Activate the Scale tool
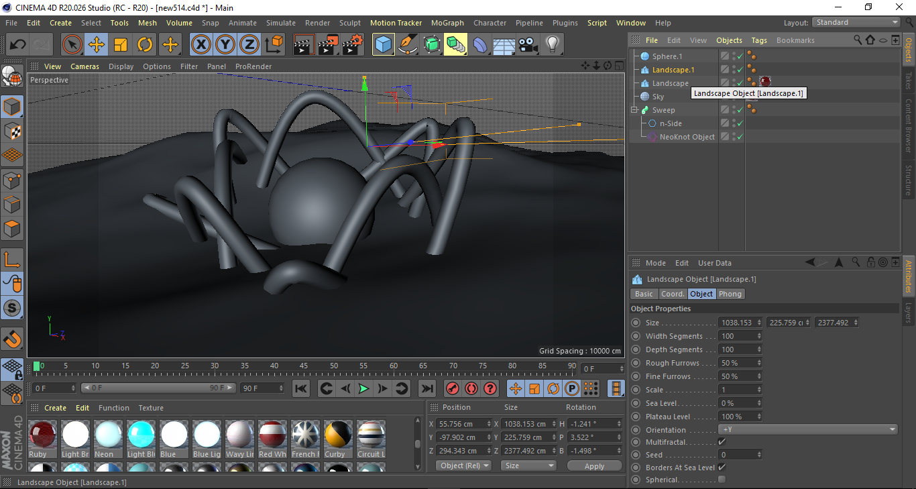The image size is (916, 489). pyautogui.click(x=121, y=45)
